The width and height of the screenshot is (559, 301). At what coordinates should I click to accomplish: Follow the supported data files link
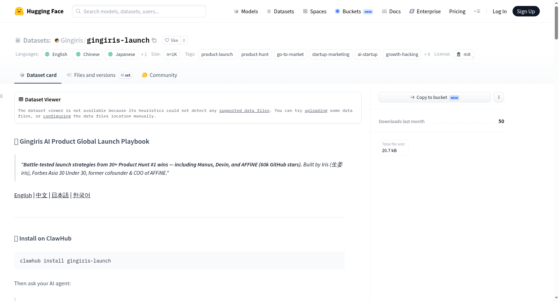tap(244, 110)
